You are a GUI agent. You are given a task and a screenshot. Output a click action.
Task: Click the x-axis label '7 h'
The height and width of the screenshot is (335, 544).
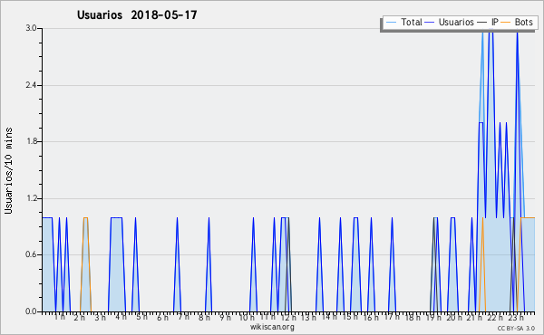coord(183,317)
